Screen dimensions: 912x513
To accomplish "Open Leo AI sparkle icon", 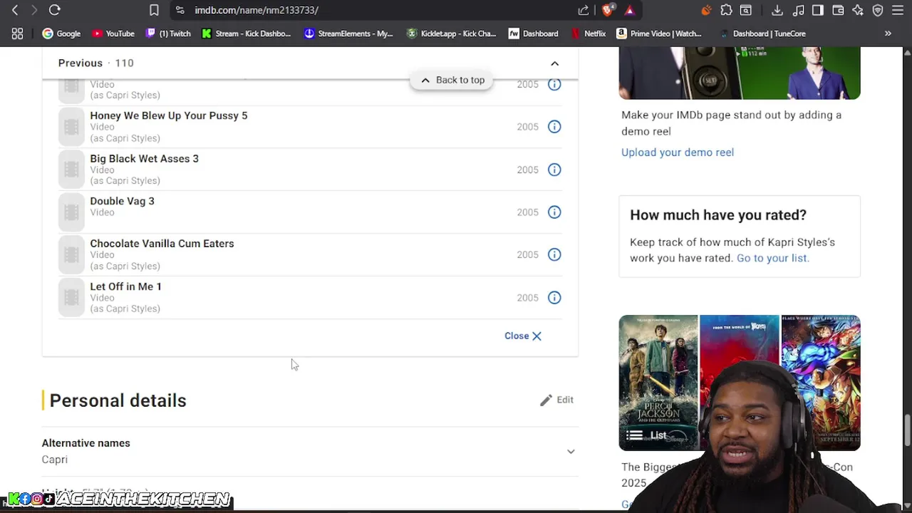I will (x=858, y=10).
